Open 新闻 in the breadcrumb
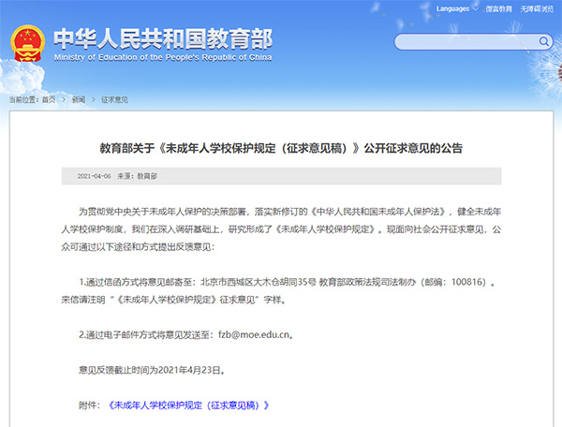This screenshot has width=562, height=427. (x=78, y=99)
